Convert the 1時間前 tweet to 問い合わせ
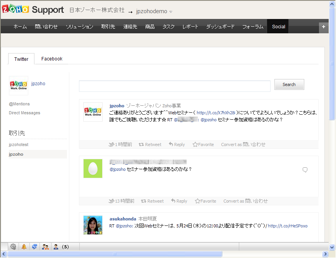This screenshot has height=258, width=336. [243, 144]
